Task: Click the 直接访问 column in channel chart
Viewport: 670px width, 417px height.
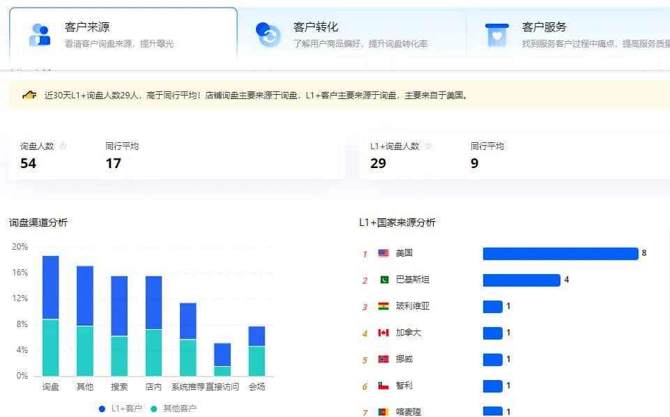Action: [222, 359]
